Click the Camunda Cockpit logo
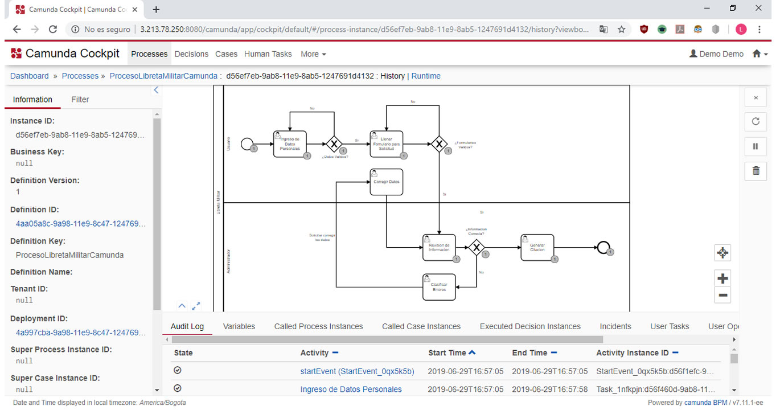 tap(65, 54)
